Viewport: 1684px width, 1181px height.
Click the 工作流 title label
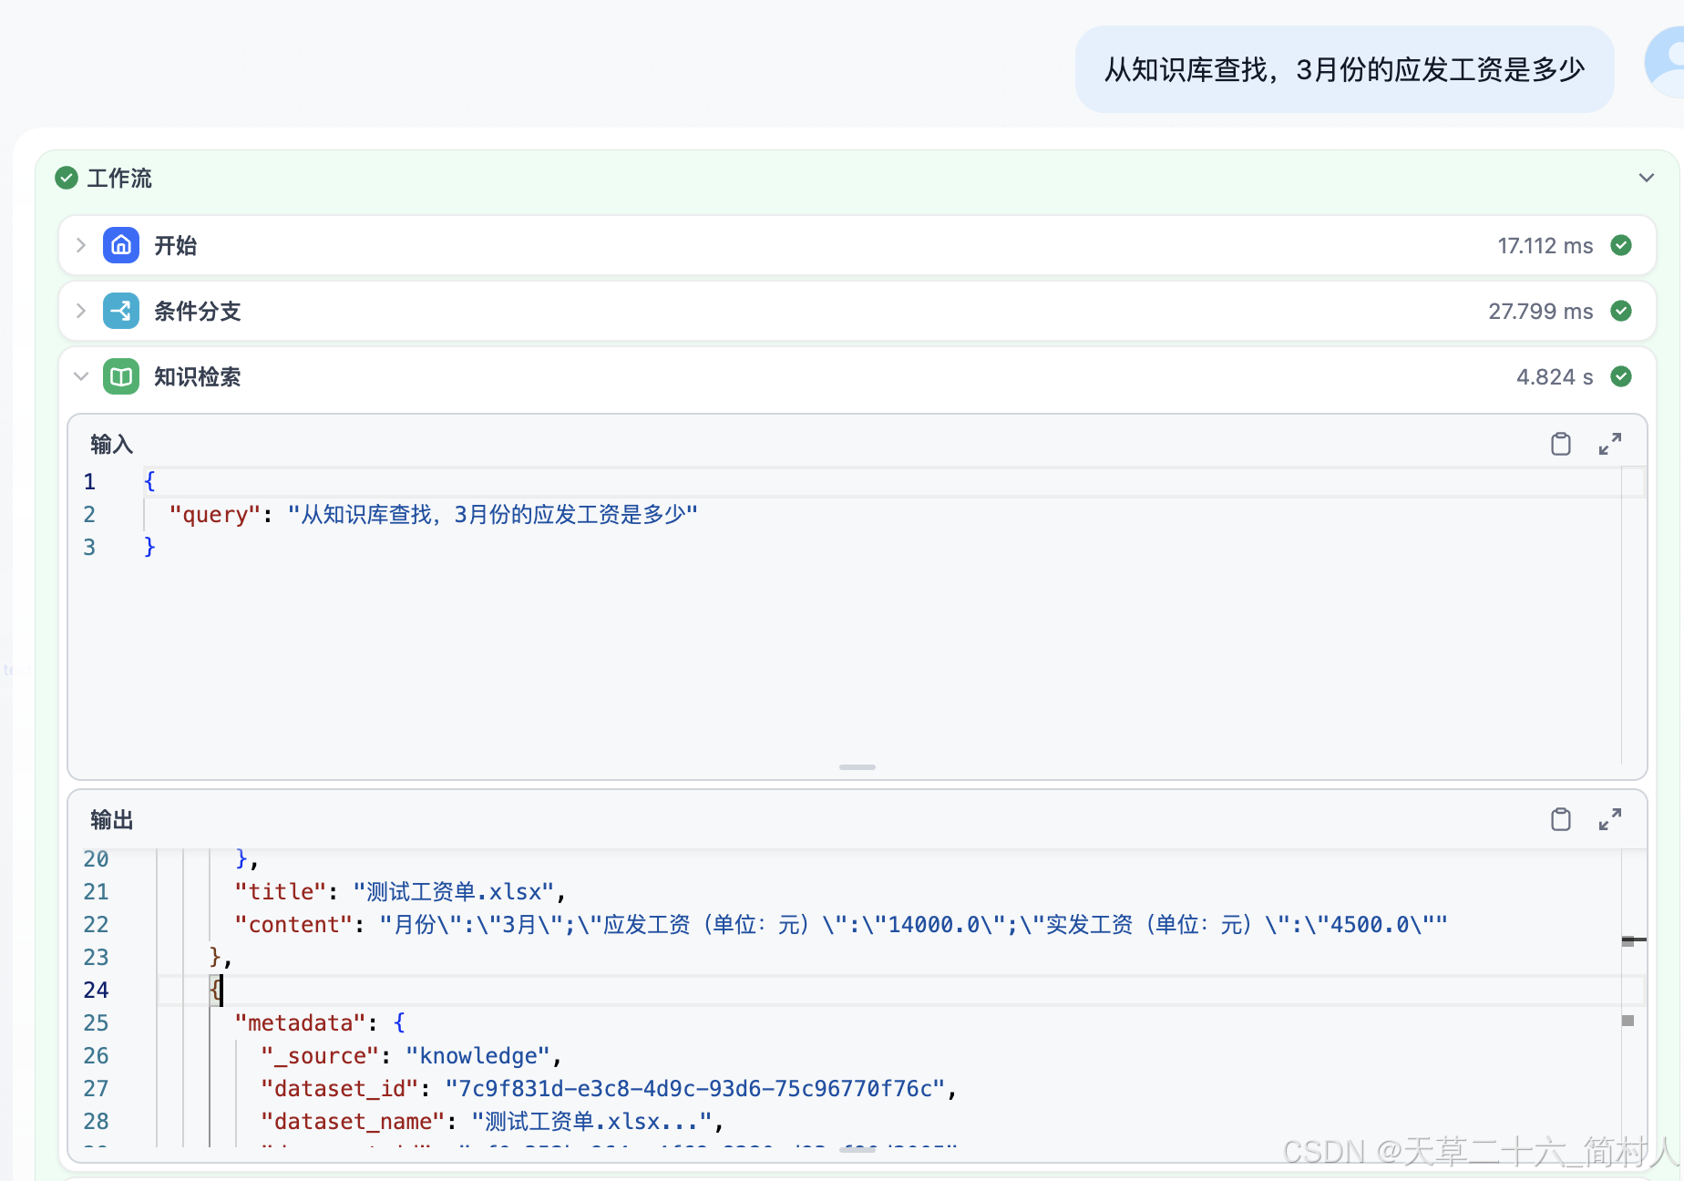pyautogui.click(x=119, y=178)
